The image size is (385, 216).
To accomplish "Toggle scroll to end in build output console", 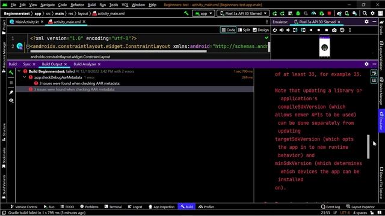I will coord(374,80).
